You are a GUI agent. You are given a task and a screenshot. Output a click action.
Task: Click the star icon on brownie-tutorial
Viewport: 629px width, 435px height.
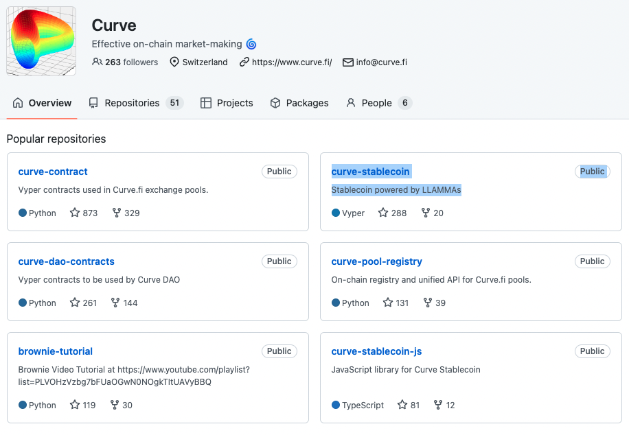[x=75, y=405]
